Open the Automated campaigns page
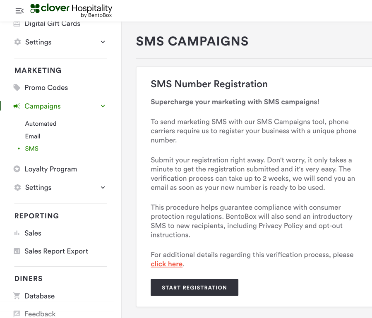Screen dimensions: 372x318 click(41, 124)
